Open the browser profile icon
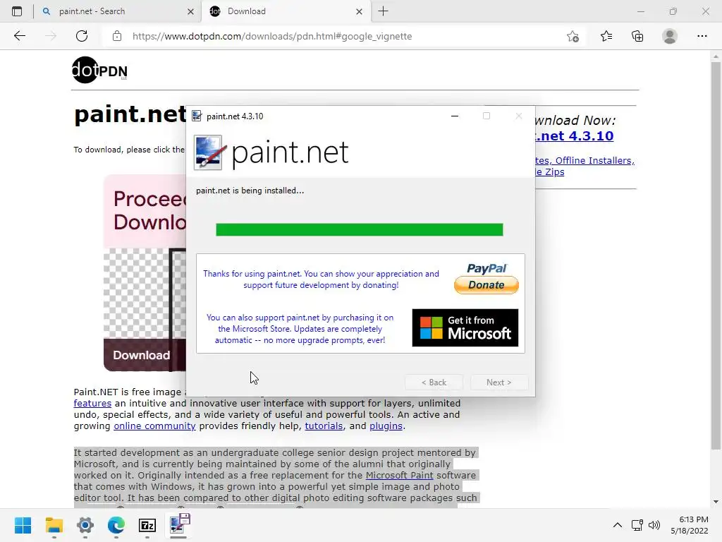Viewport: 722px width, 542px height. point(670,36)
